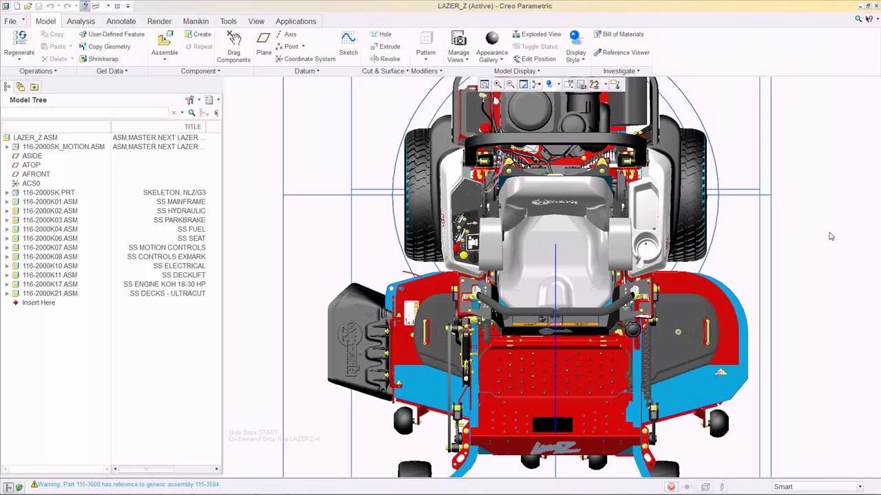The height and width of the screenshot is (495, 881).
Task: Click the TITLE column header
Action: [193, 126]
